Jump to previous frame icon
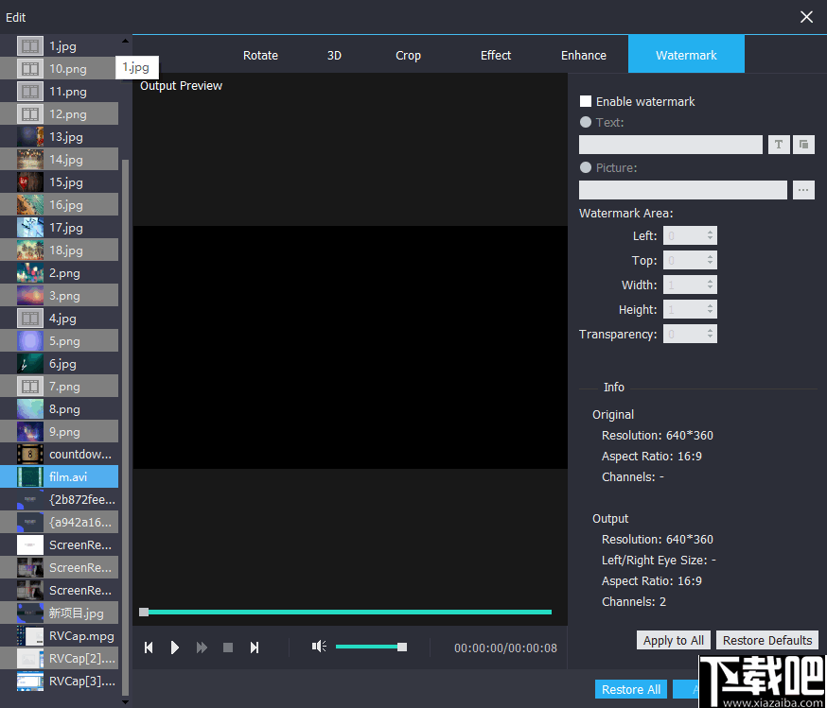This screenshot has width=827, height=708. point(149,648)
